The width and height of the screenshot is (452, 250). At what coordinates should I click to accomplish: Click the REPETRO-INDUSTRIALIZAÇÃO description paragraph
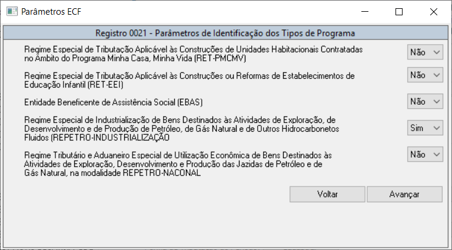[182, 129]
